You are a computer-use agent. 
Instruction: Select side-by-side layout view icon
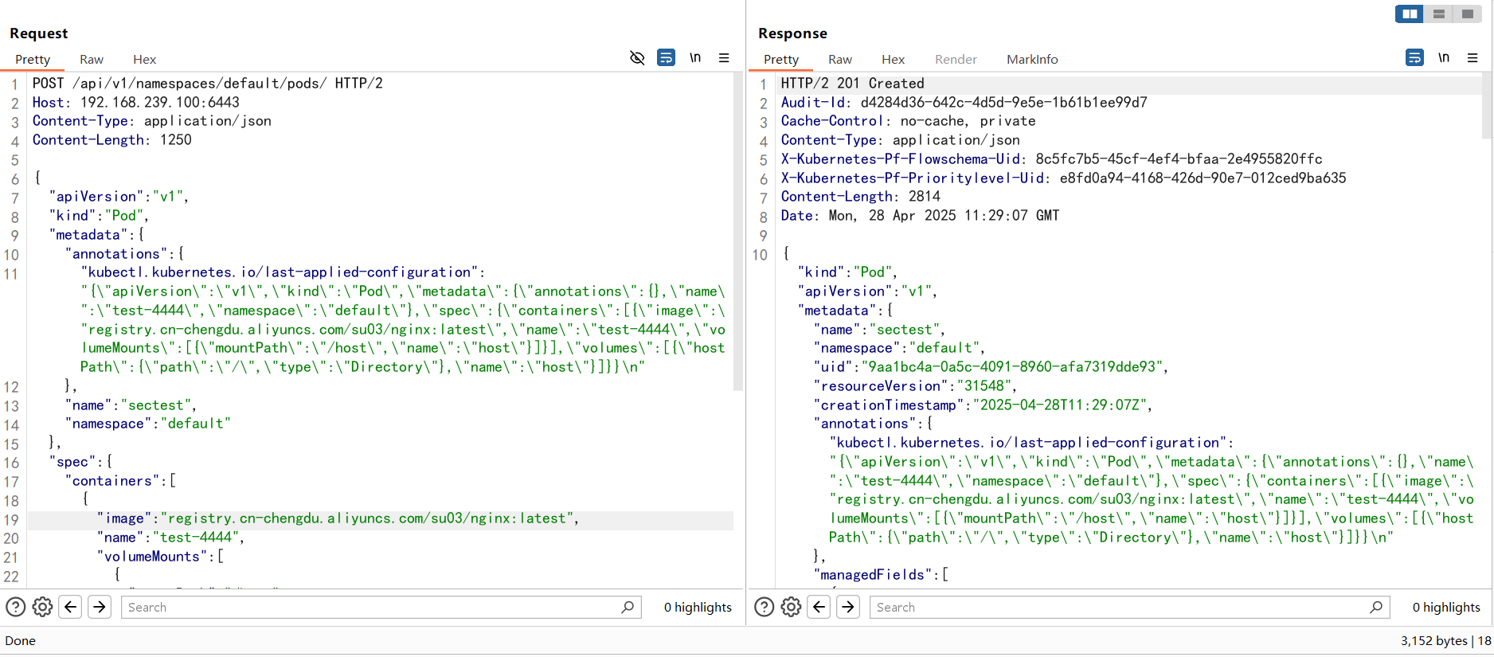[x=1410, y=14]
